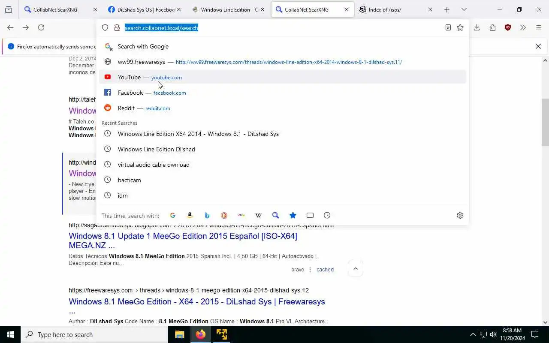Select Search with Google suggestion
This screenshot has width=549, height=343.
282,46
